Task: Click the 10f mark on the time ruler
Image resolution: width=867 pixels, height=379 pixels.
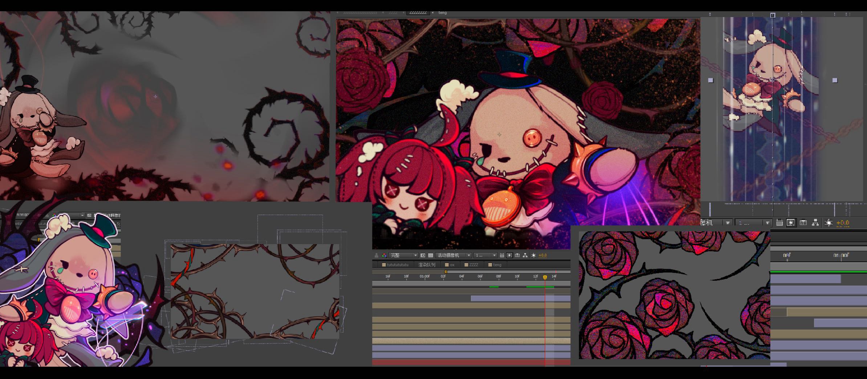Action: coord(517,276)
